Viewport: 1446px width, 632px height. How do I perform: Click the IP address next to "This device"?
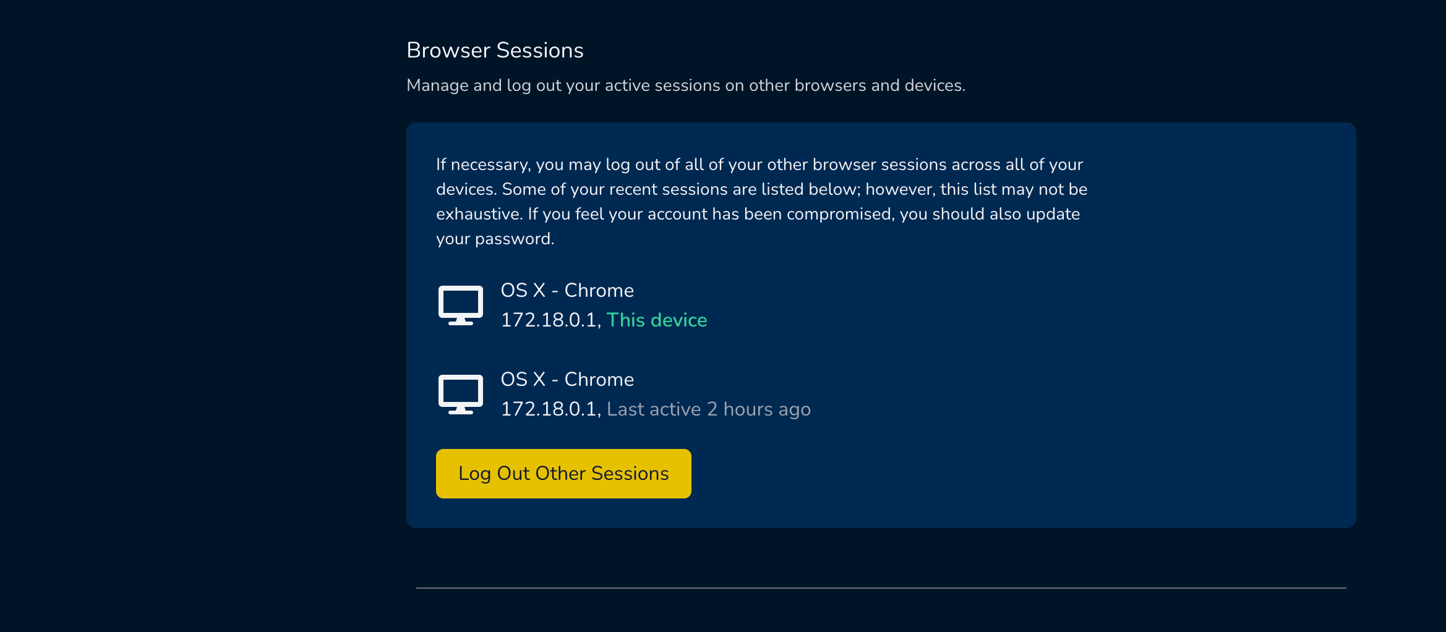pyautogui.click(x=550, y=320)
